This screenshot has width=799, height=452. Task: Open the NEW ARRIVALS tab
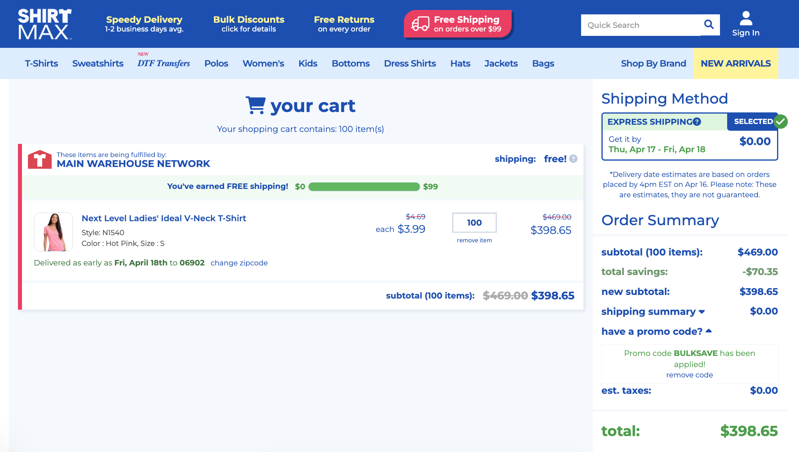pyautogui.click(x=736, y=63)
